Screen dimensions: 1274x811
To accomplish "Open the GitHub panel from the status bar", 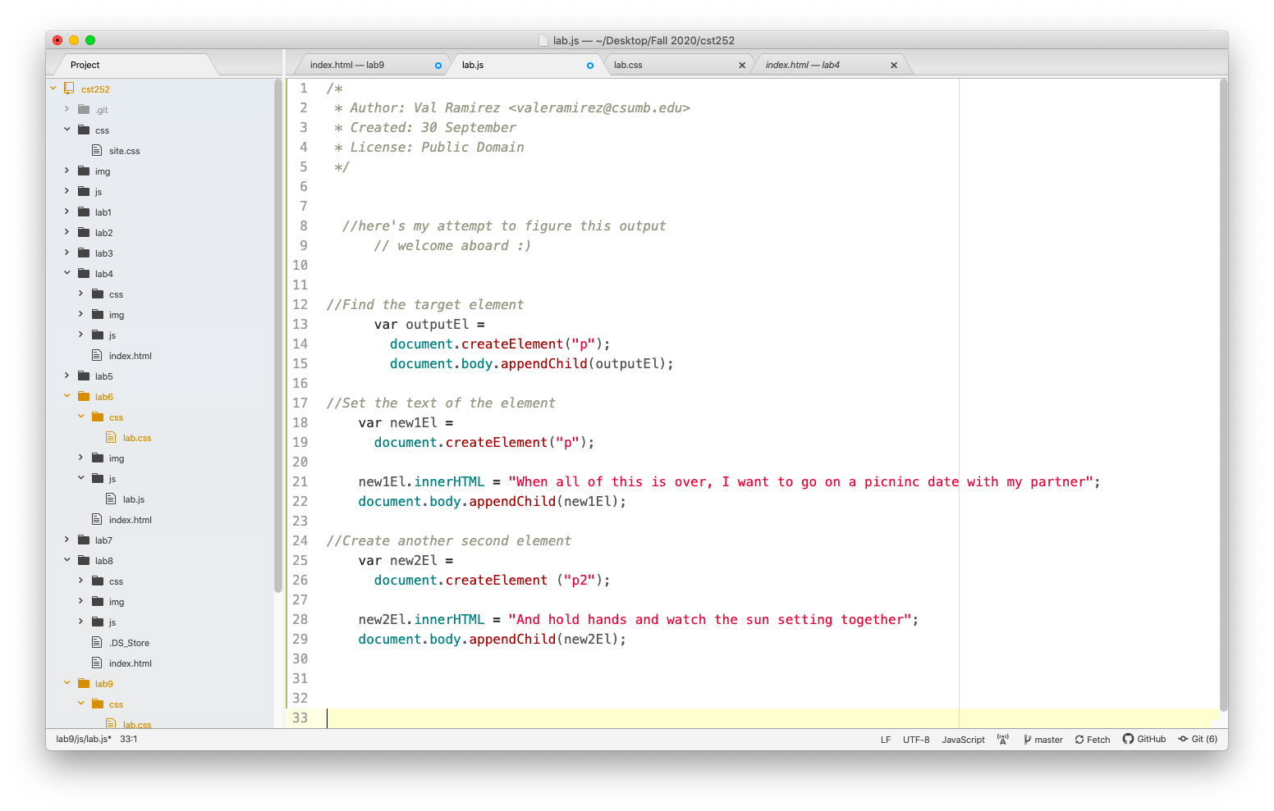I will [x=1144, y=739].
